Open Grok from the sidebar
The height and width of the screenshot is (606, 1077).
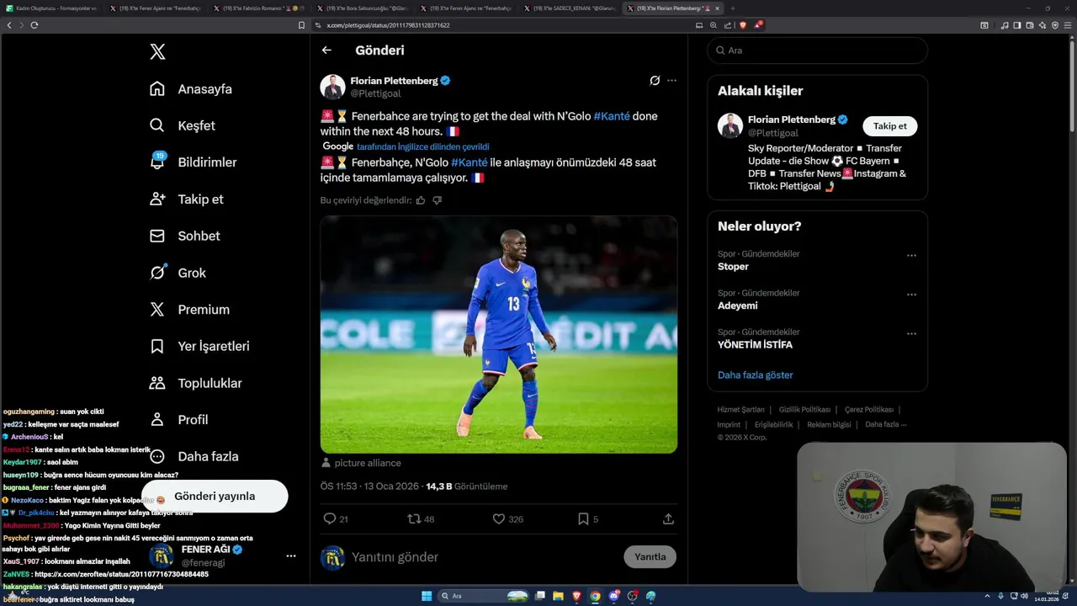pyautogui.click(x=178, y=273)
